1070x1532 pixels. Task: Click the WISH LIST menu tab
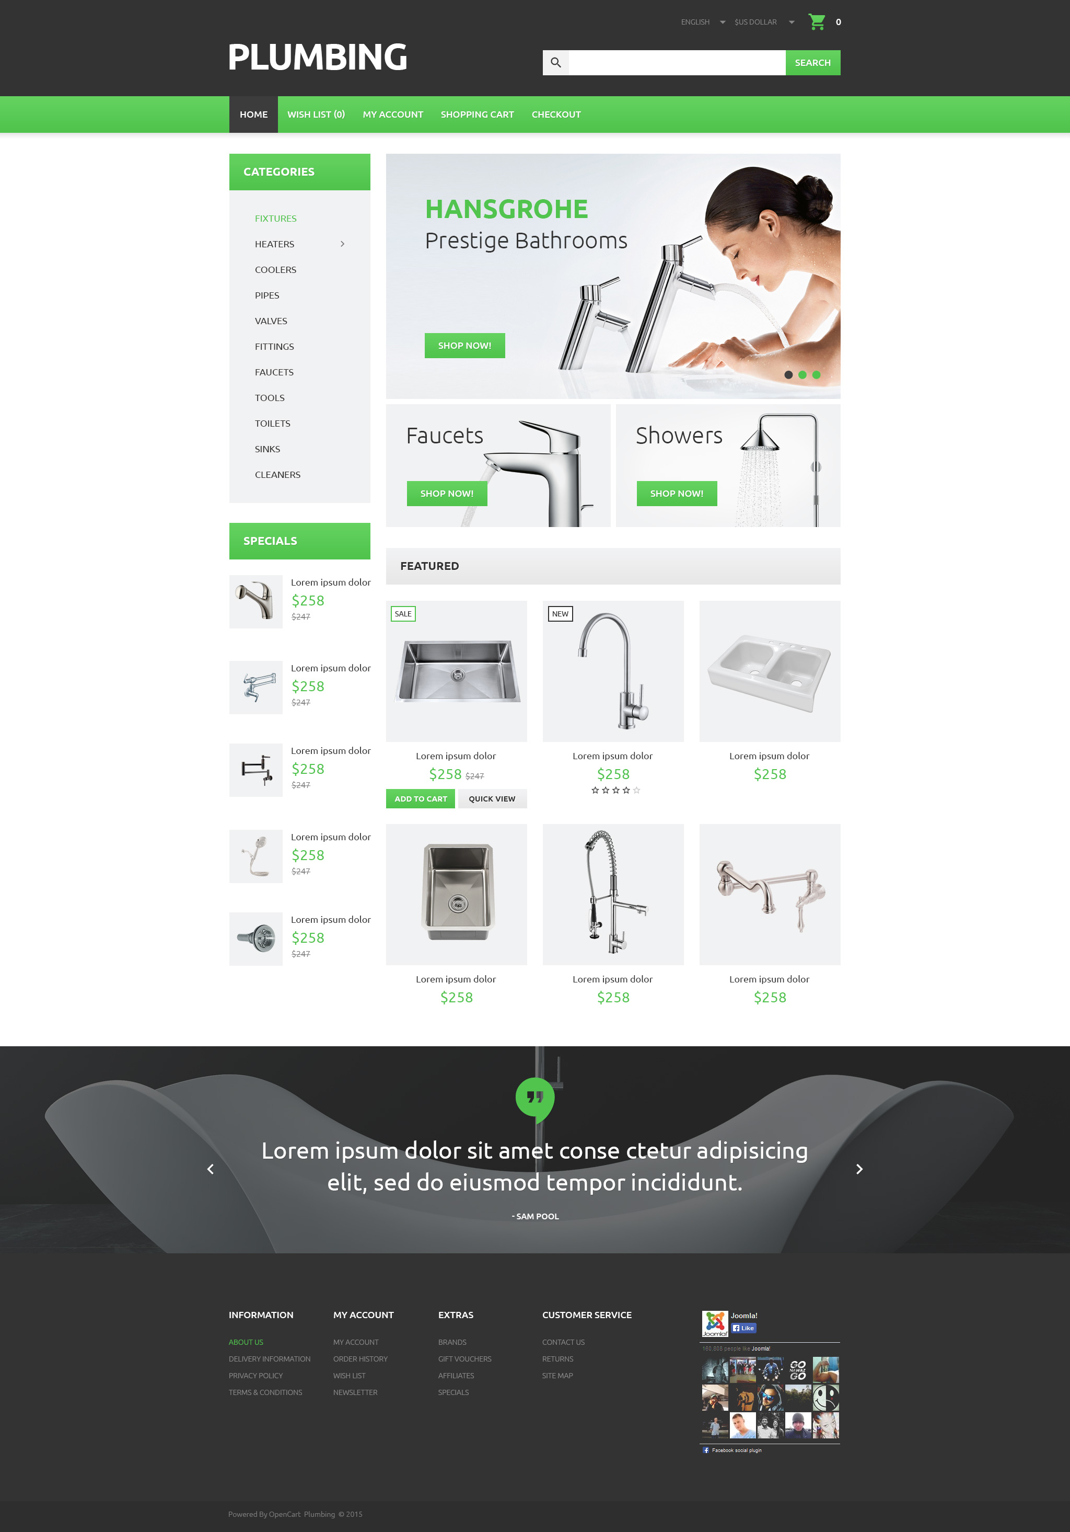pos(315,114)
